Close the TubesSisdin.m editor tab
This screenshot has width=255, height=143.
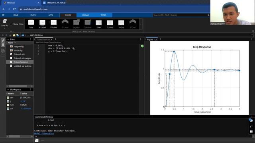pyautogui.click(x=51, y=40)
